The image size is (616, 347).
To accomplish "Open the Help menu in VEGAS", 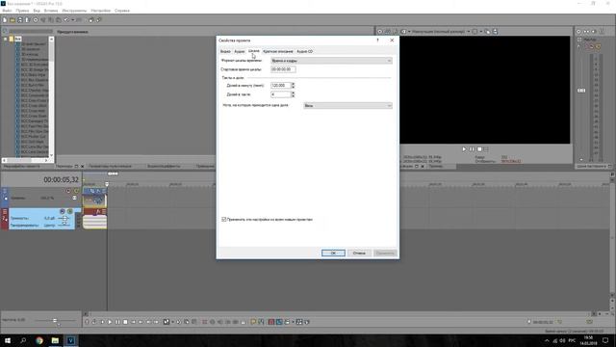I will click(122, 11).
